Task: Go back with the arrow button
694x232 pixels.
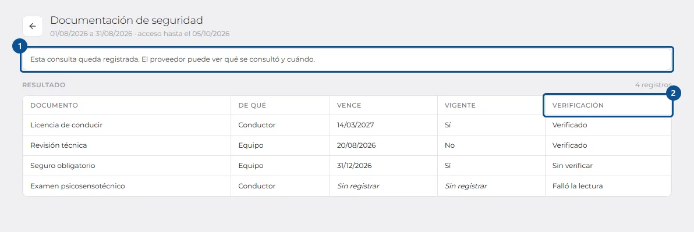Action: click(32, 26)
